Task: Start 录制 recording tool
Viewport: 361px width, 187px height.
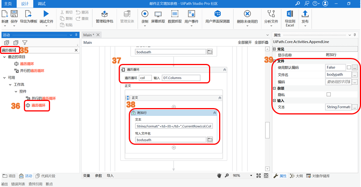Action: (x=145, y=14)
